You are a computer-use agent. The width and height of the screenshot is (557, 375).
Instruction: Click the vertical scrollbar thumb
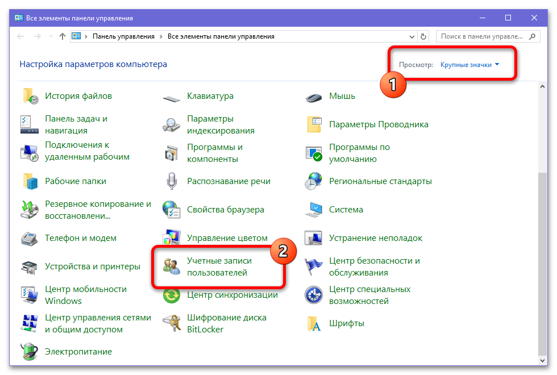pyautogui.click(x=542, y=264)
